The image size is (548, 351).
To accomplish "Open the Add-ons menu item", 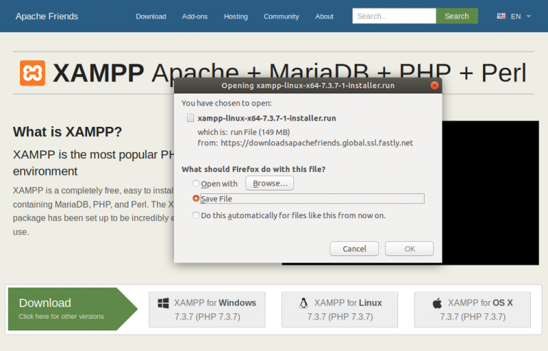I will (195, 16).
